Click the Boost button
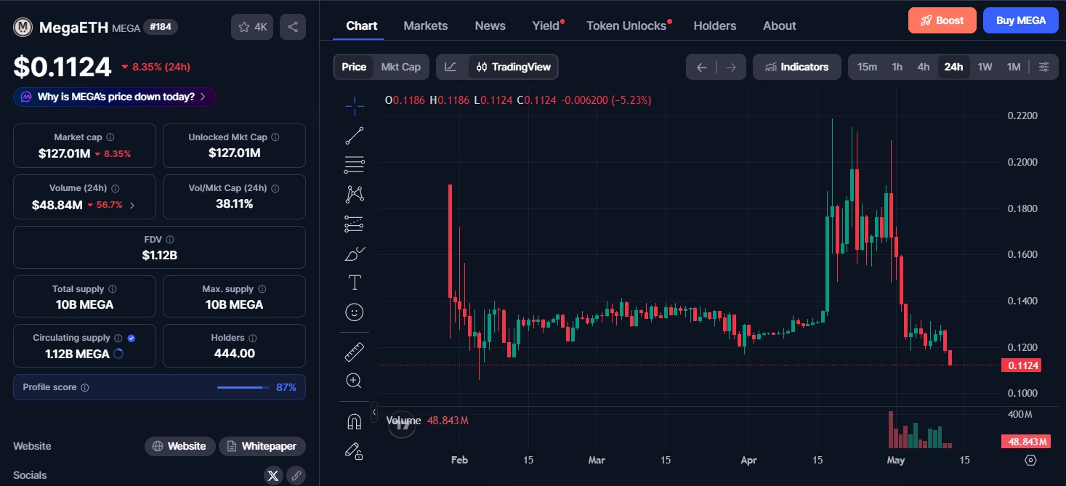This screenshot has width=1066, height=486. pos(942,20)
